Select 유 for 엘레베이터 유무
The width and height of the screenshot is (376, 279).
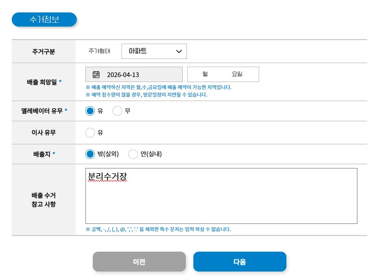(90, 111)
